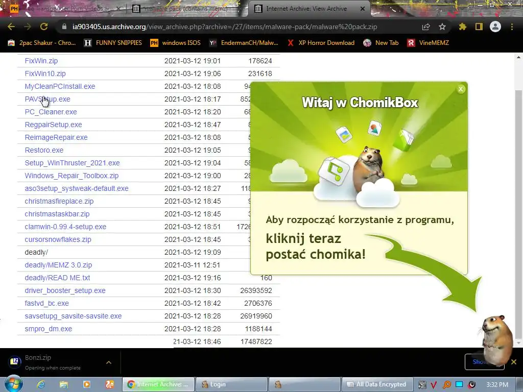Click the lock icon in the address bar

pos(64,27)
